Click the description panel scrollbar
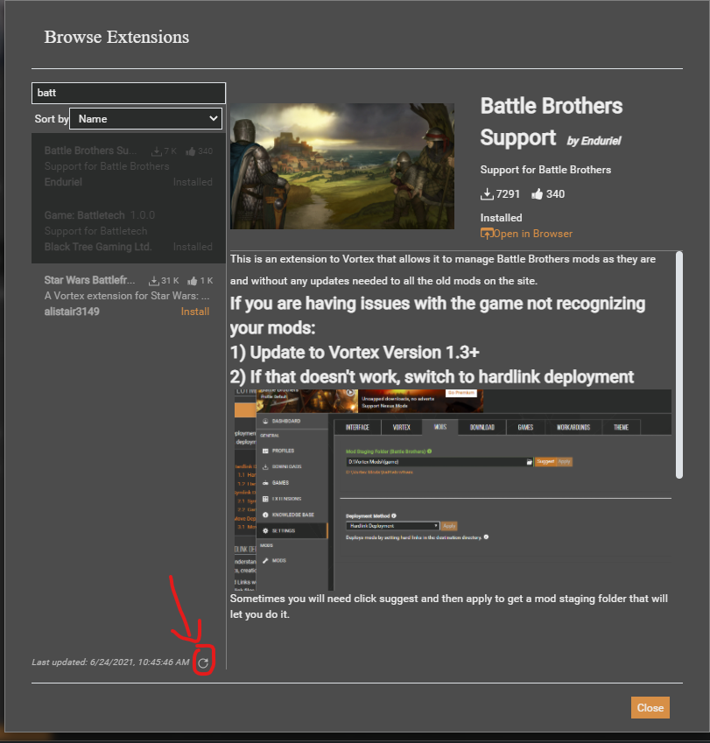The image size is (710, 743). pos(679,368)
